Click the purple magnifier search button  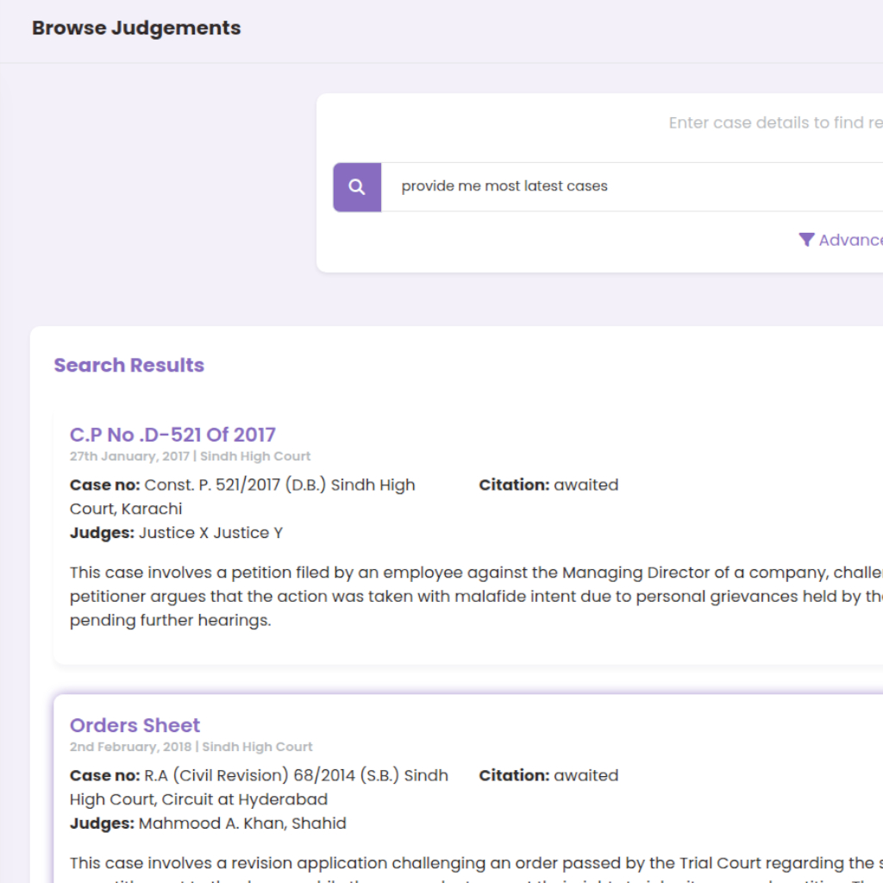tap(357, 187)
